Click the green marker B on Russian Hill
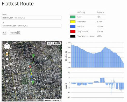Viewport: 127px width, 102px height. (x=33, y=56)
